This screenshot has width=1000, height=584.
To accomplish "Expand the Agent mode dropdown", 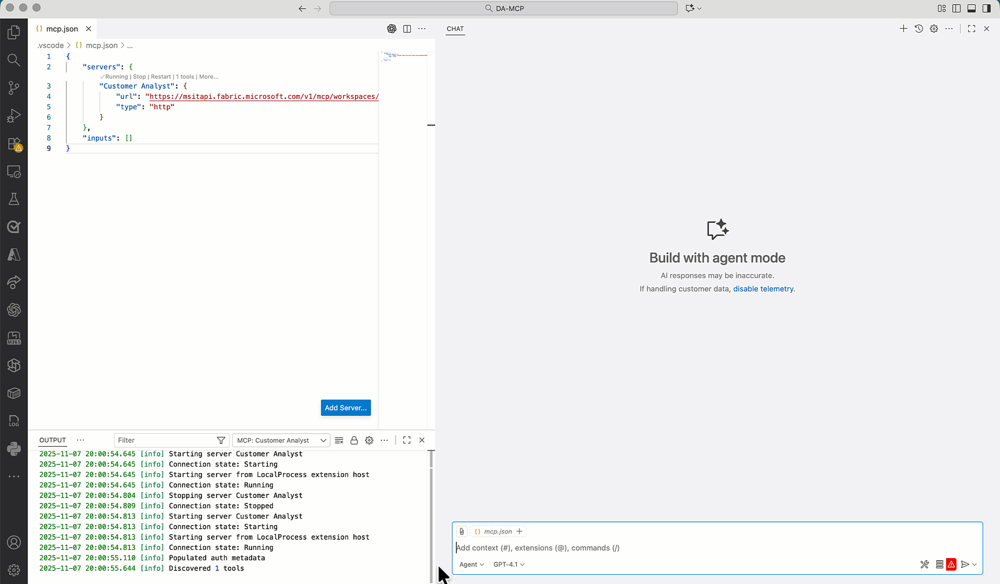I will click(x=471, y=565).
